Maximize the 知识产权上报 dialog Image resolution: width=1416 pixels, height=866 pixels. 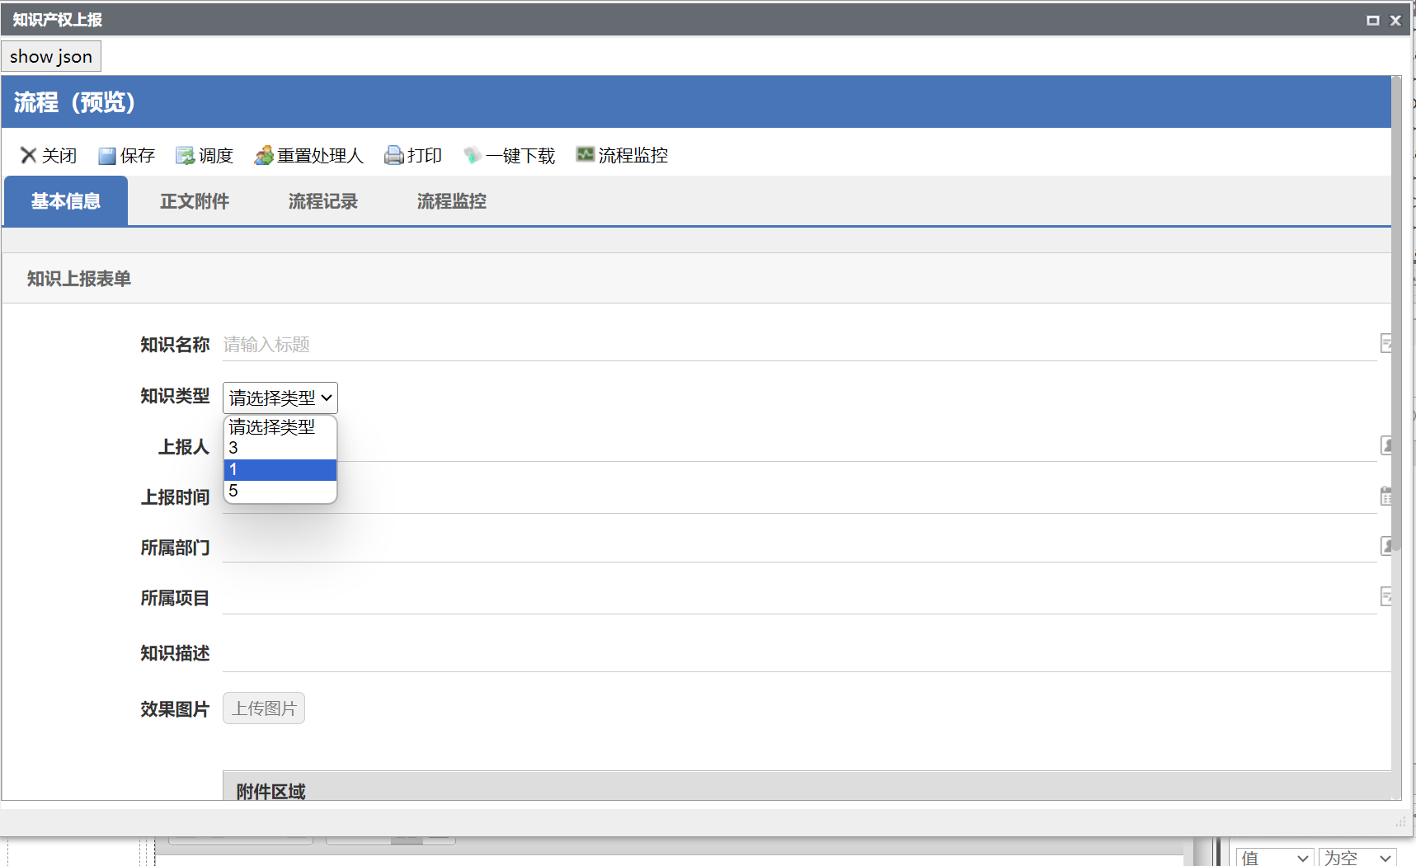click(x=1373, y=20)
